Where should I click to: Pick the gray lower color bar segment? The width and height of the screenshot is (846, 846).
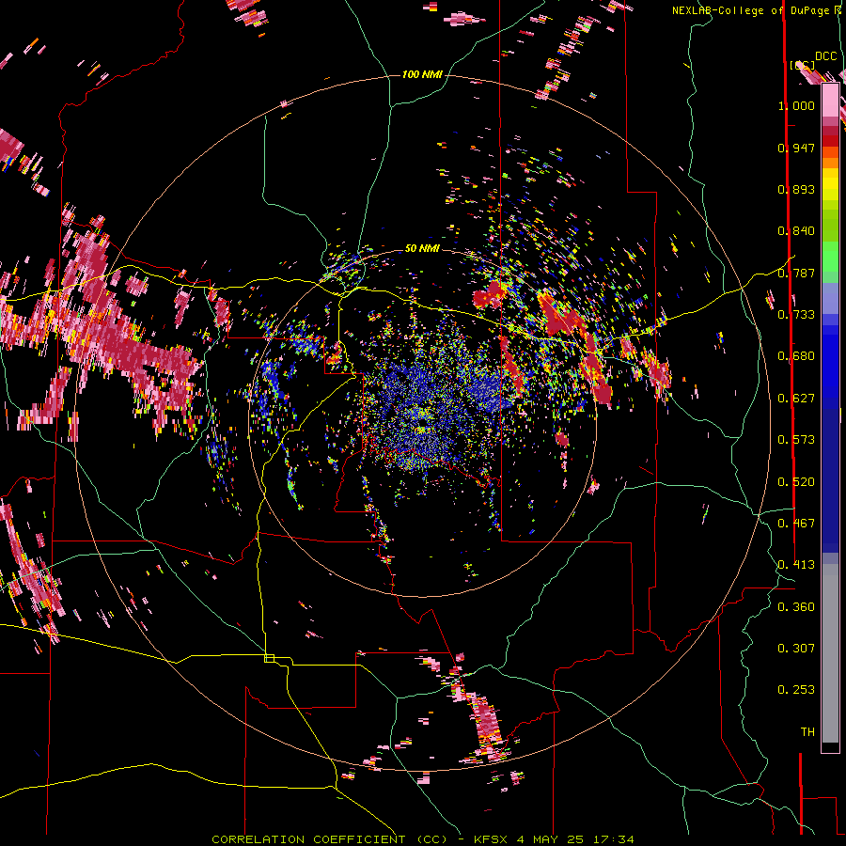(x=830, y=653)
